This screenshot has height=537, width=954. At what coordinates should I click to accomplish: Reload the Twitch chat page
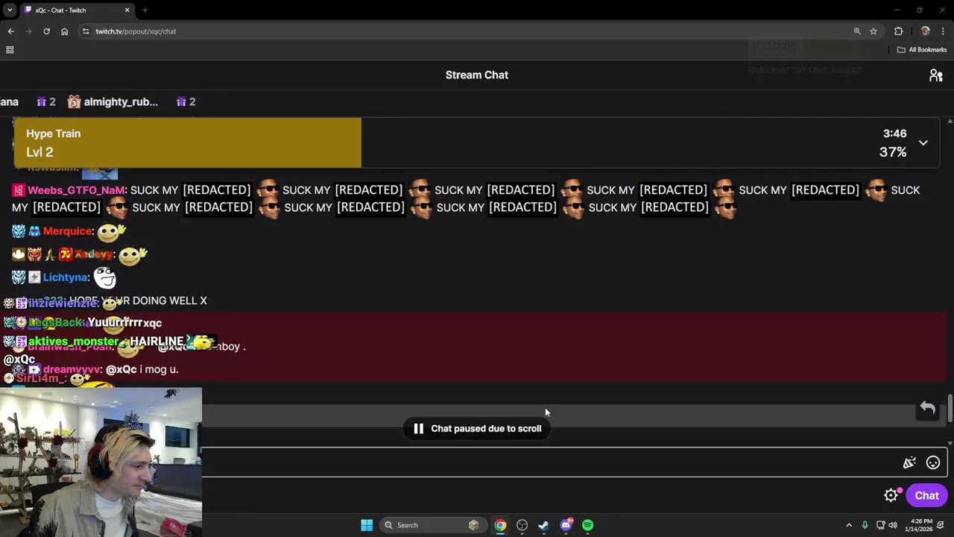click(46, 31)
